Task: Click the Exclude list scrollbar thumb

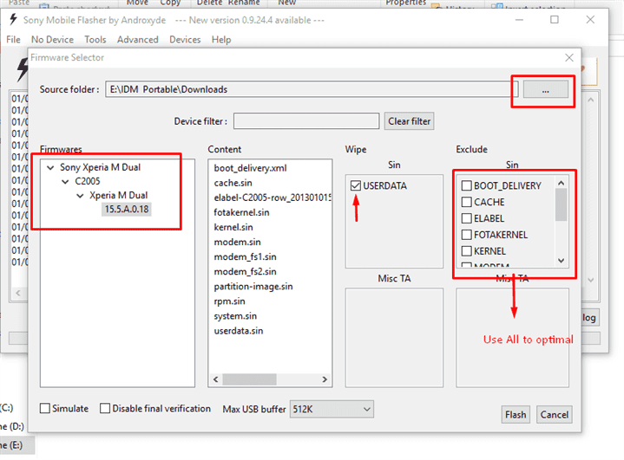Action: coord(562,204)
